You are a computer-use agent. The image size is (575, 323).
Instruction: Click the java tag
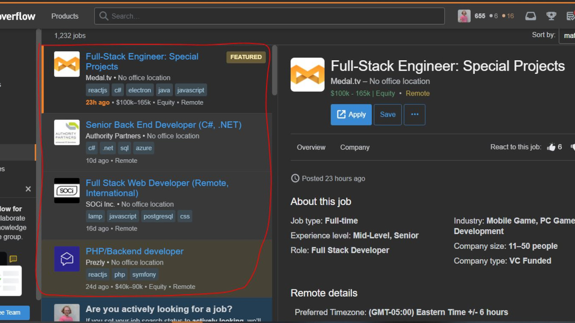[164, 90]
